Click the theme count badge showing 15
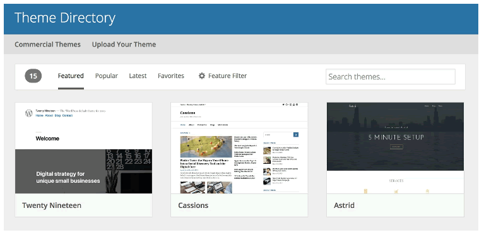Viewport: 484px width, 235px height. tap(33, 76)
